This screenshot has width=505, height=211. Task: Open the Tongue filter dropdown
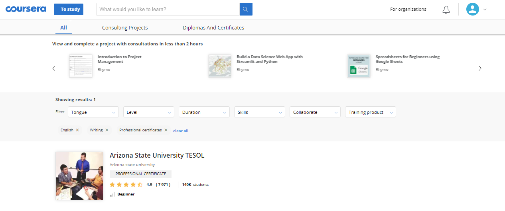93,112
